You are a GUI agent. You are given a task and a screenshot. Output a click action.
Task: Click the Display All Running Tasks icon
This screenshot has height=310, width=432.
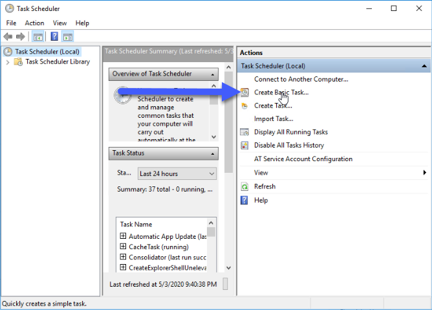244,132
